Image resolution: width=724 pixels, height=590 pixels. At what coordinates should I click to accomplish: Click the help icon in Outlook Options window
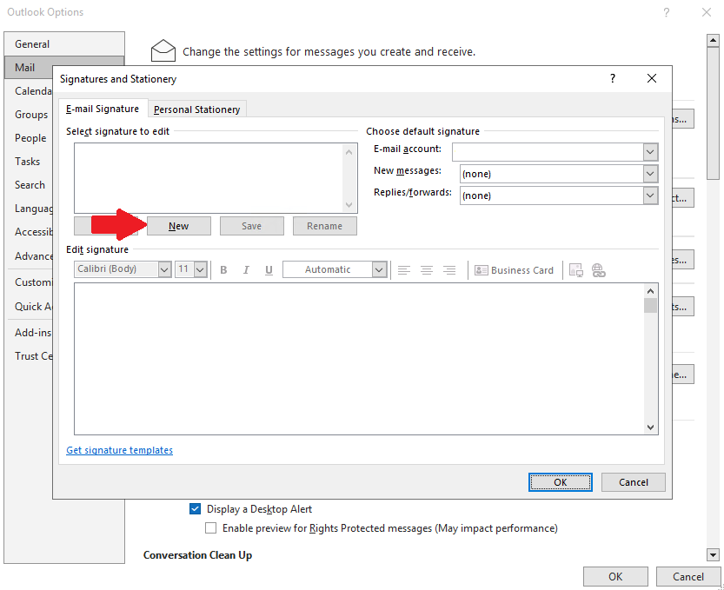tap(667, 12)
